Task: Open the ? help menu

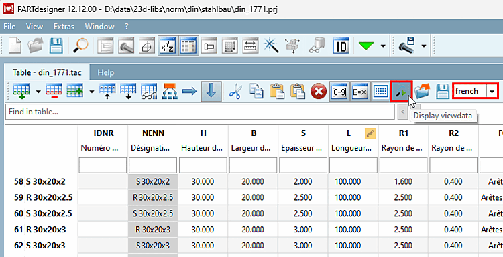Action: [127, 27]
